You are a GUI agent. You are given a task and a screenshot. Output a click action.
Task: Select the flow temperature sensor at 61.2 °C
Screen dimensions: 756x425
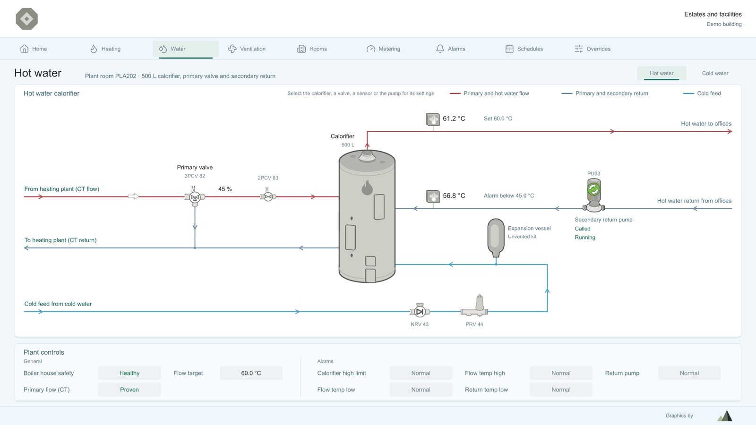(433, 119)
